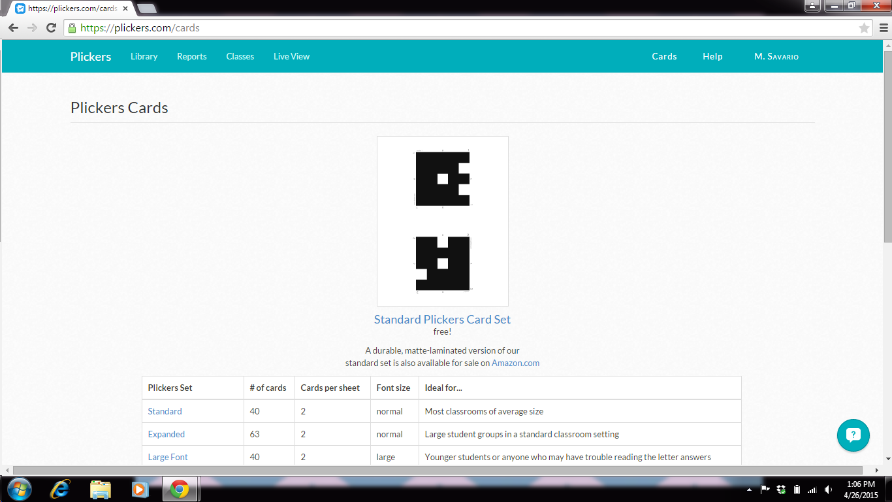Click the Dropbox tray icon

tap(781, 490)
